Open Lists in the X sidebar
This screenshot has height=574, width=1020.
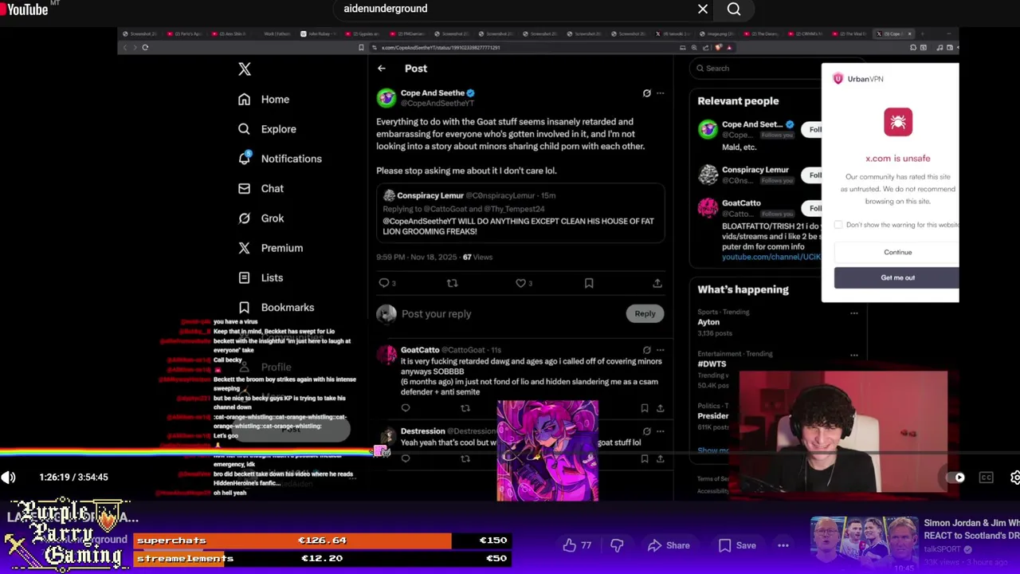[261, 277]
